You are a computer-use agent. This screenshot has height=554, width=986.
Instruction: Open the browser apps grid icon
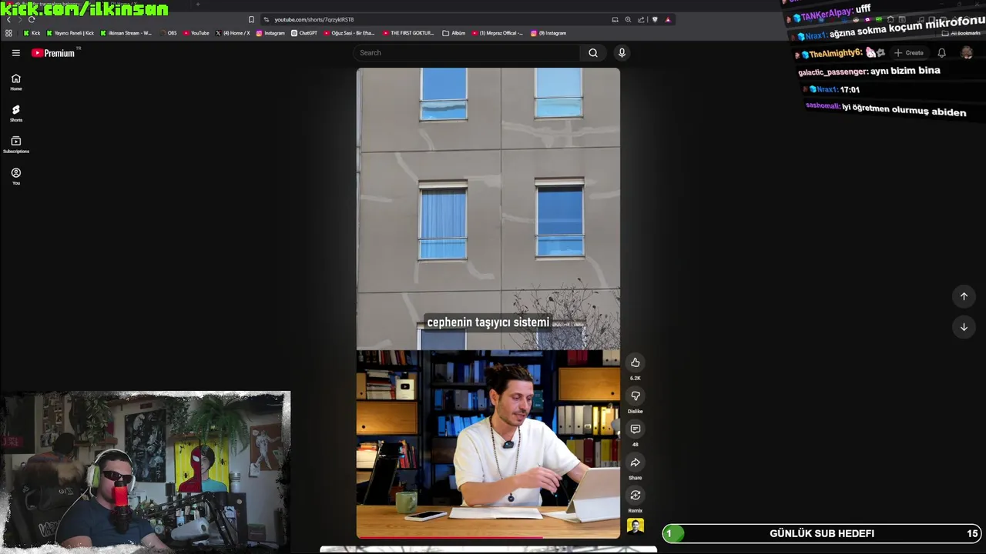tap(8, 33)
